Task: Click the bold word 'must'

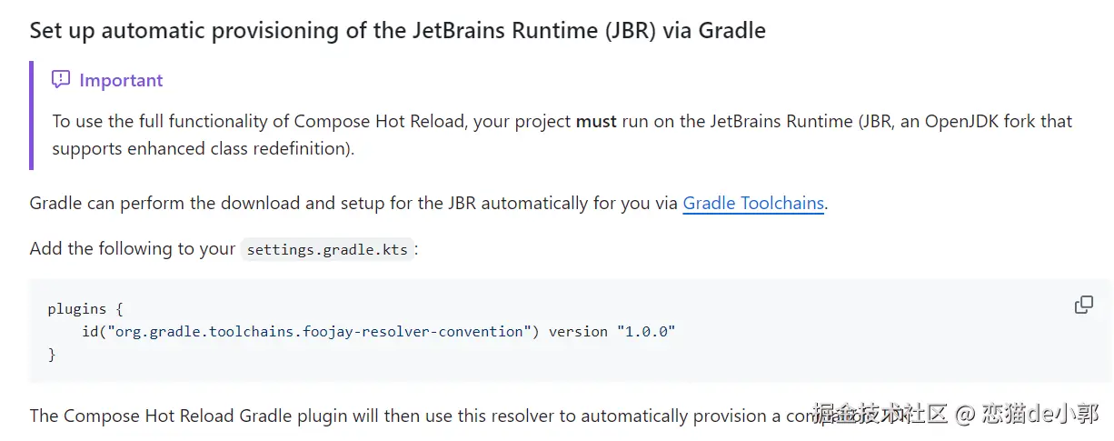Action: point(596,122)
